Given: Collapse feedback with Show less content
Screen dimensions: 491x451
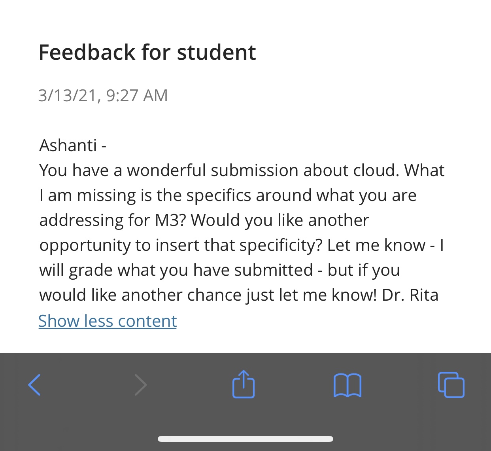Looking at the screenshot, I should pyautogui.click(x=108, y=321).
